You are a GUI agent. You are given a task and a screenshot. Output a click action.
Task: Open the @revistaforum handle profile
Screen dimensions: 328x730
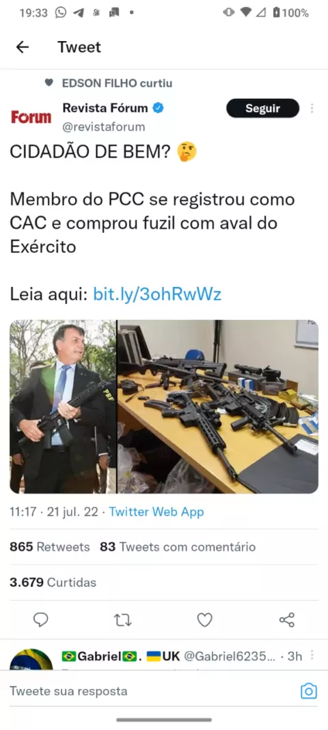pyautogui.click(x=104, y=127)
